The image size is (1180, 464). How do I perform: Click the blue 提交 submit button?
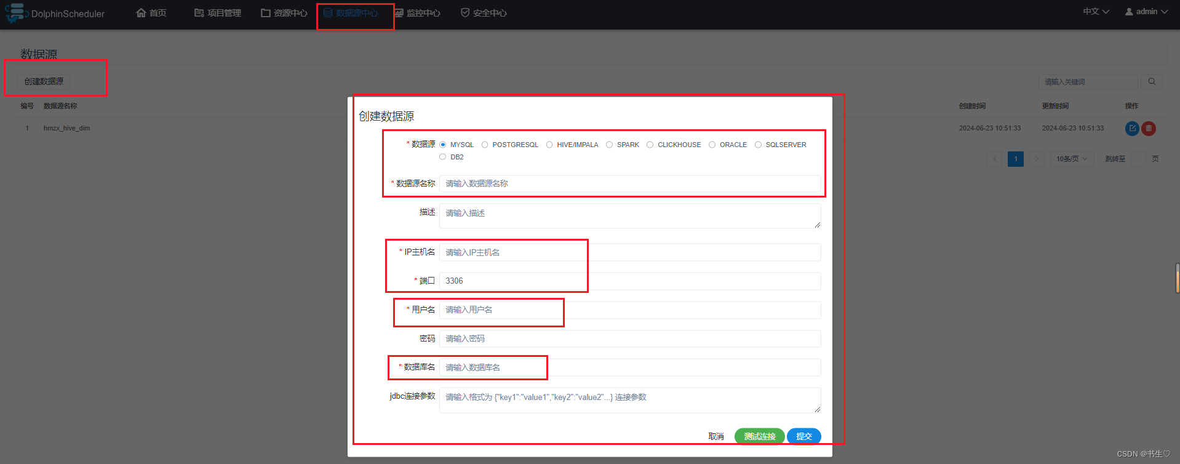[x=804, y=436]
